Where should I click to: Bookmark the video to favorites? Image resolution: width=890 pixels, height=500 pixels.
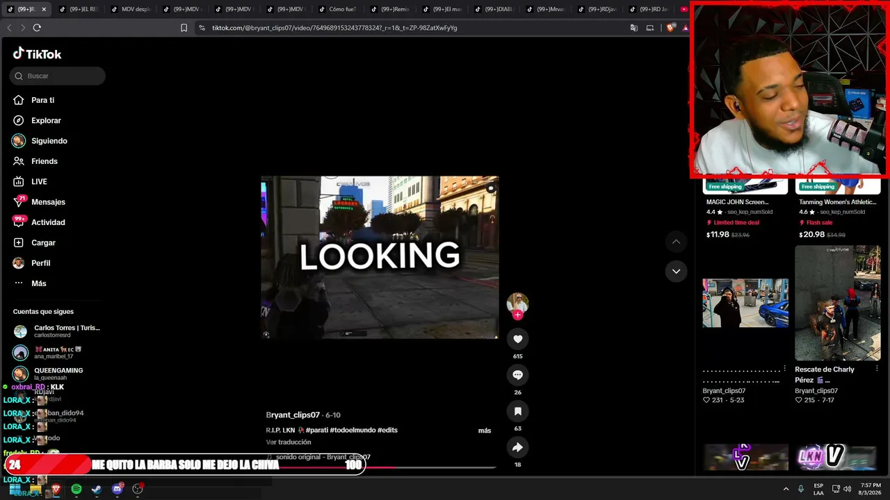[517, 411]
